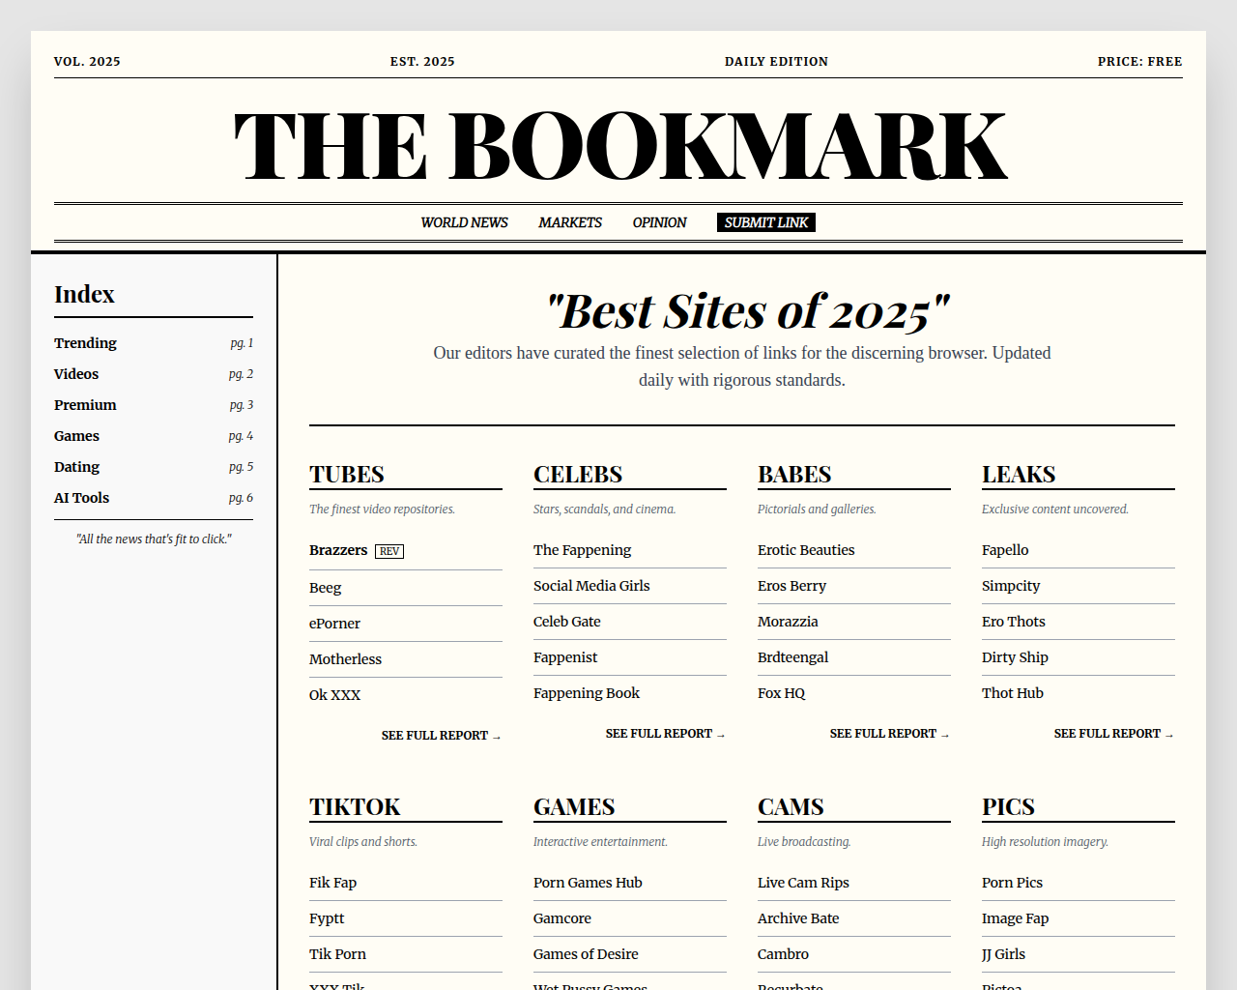Image resolution: width=1237 pixels, height=990 pixels.
Task: Open Eros Berry under BABES
Action: pyautogui.click(x=791, y=586)
